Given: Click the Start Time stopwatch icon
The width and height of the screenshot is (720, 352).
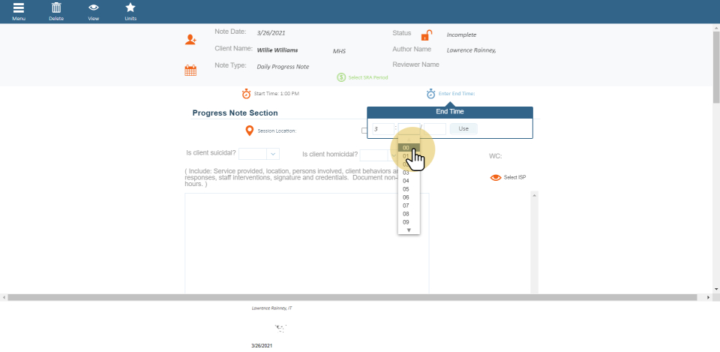Looking at the screenshot, I should 246,94.
